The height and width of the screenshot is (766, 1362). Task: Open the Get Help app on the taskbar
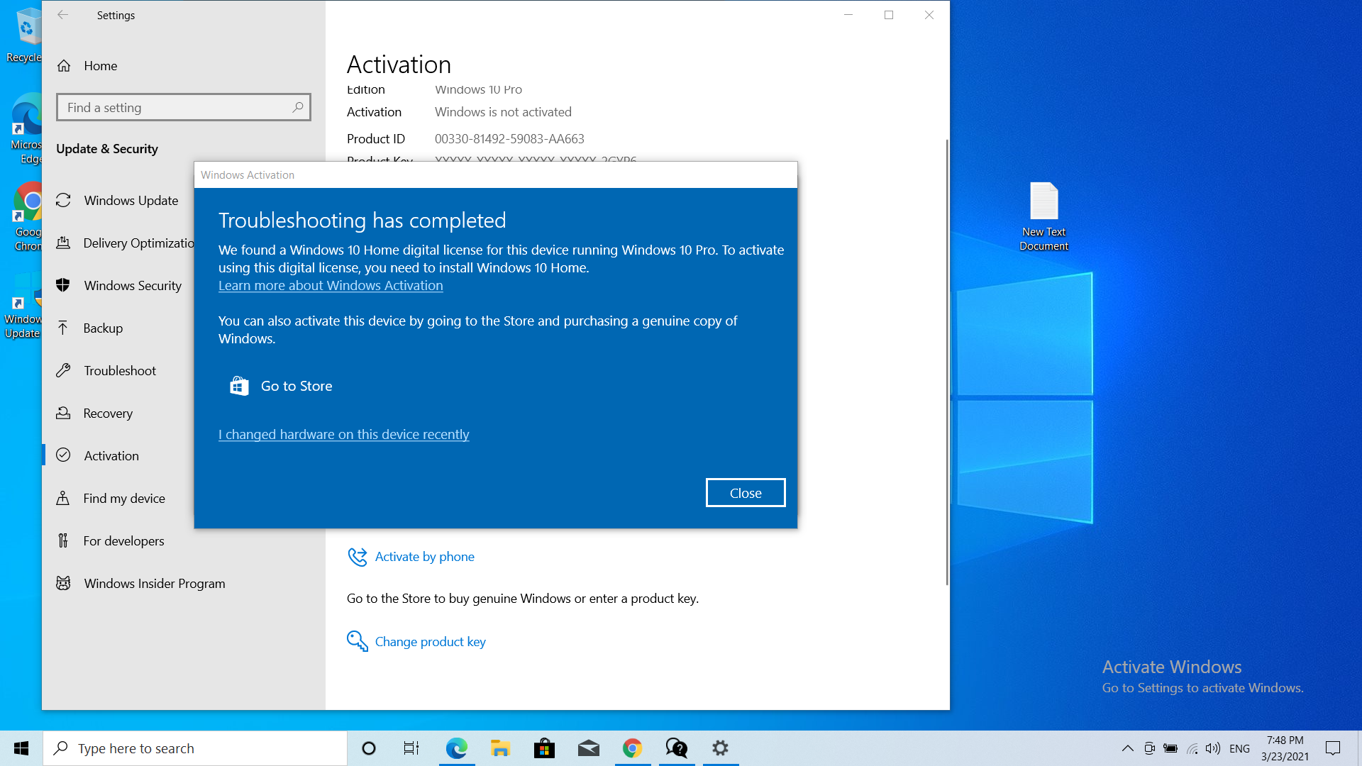(x=677, y=748)
